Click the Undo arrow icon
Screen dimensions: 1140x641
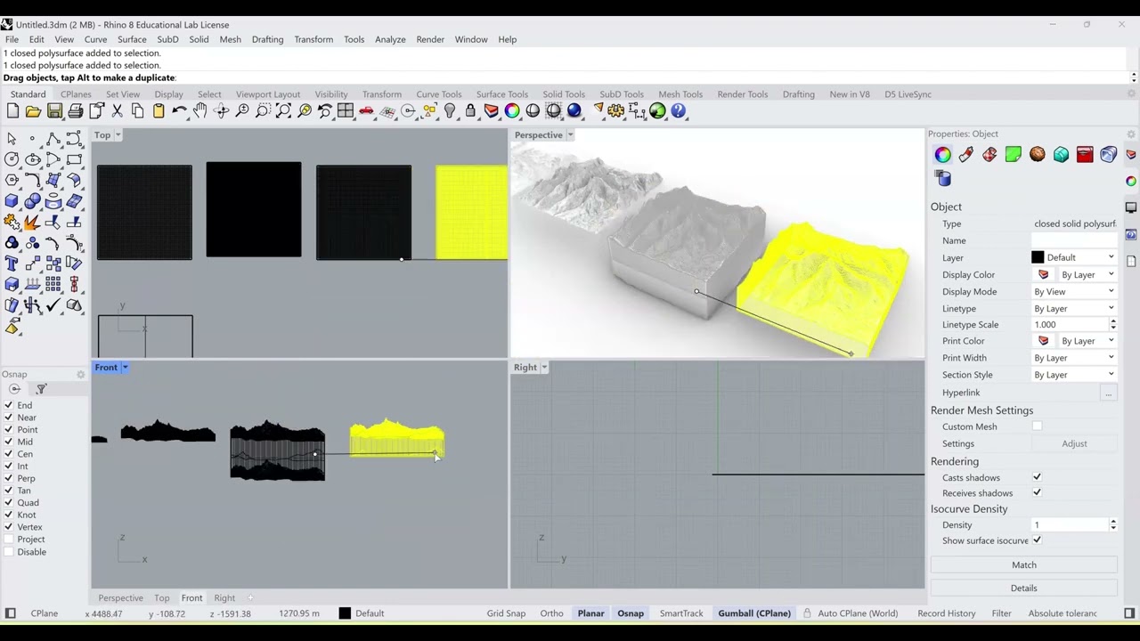[179, 111]
